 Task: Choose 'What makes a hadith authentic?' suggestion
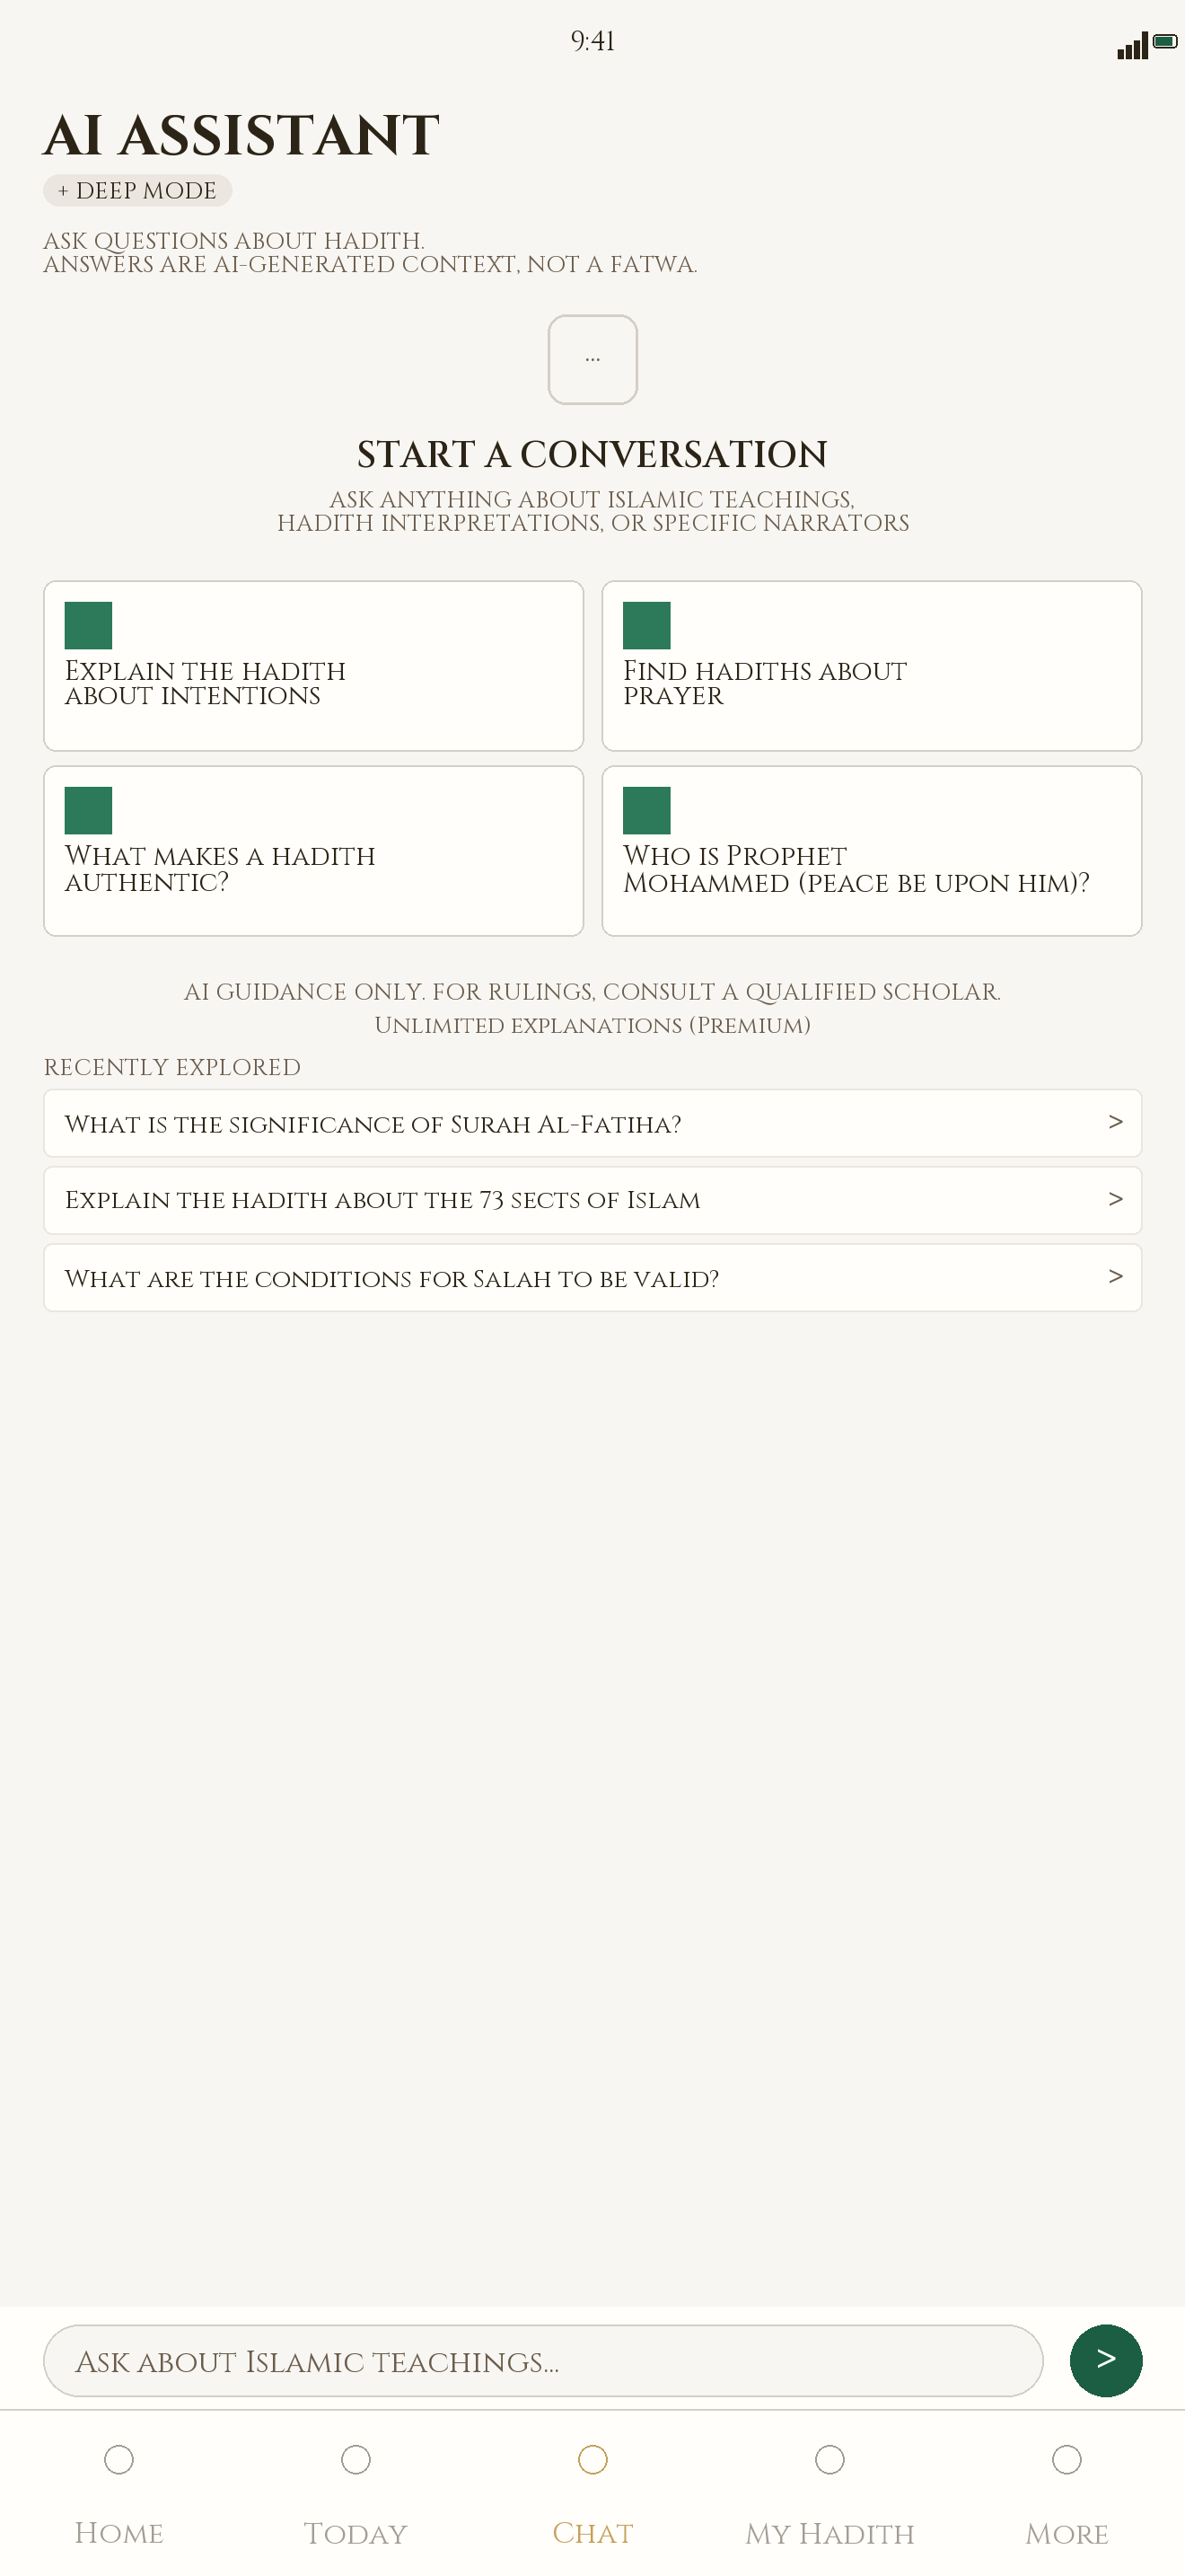pyautogui.click(x=313, y=851)
